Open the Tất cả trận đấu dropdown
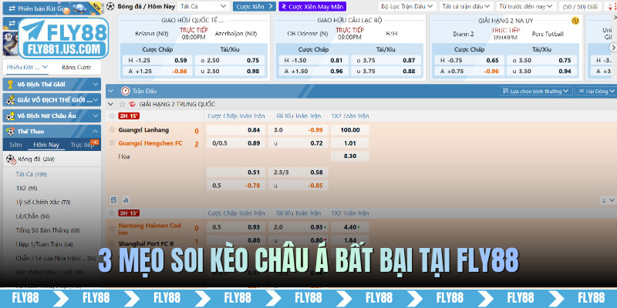The image size is (617, 308). point(467,6)
